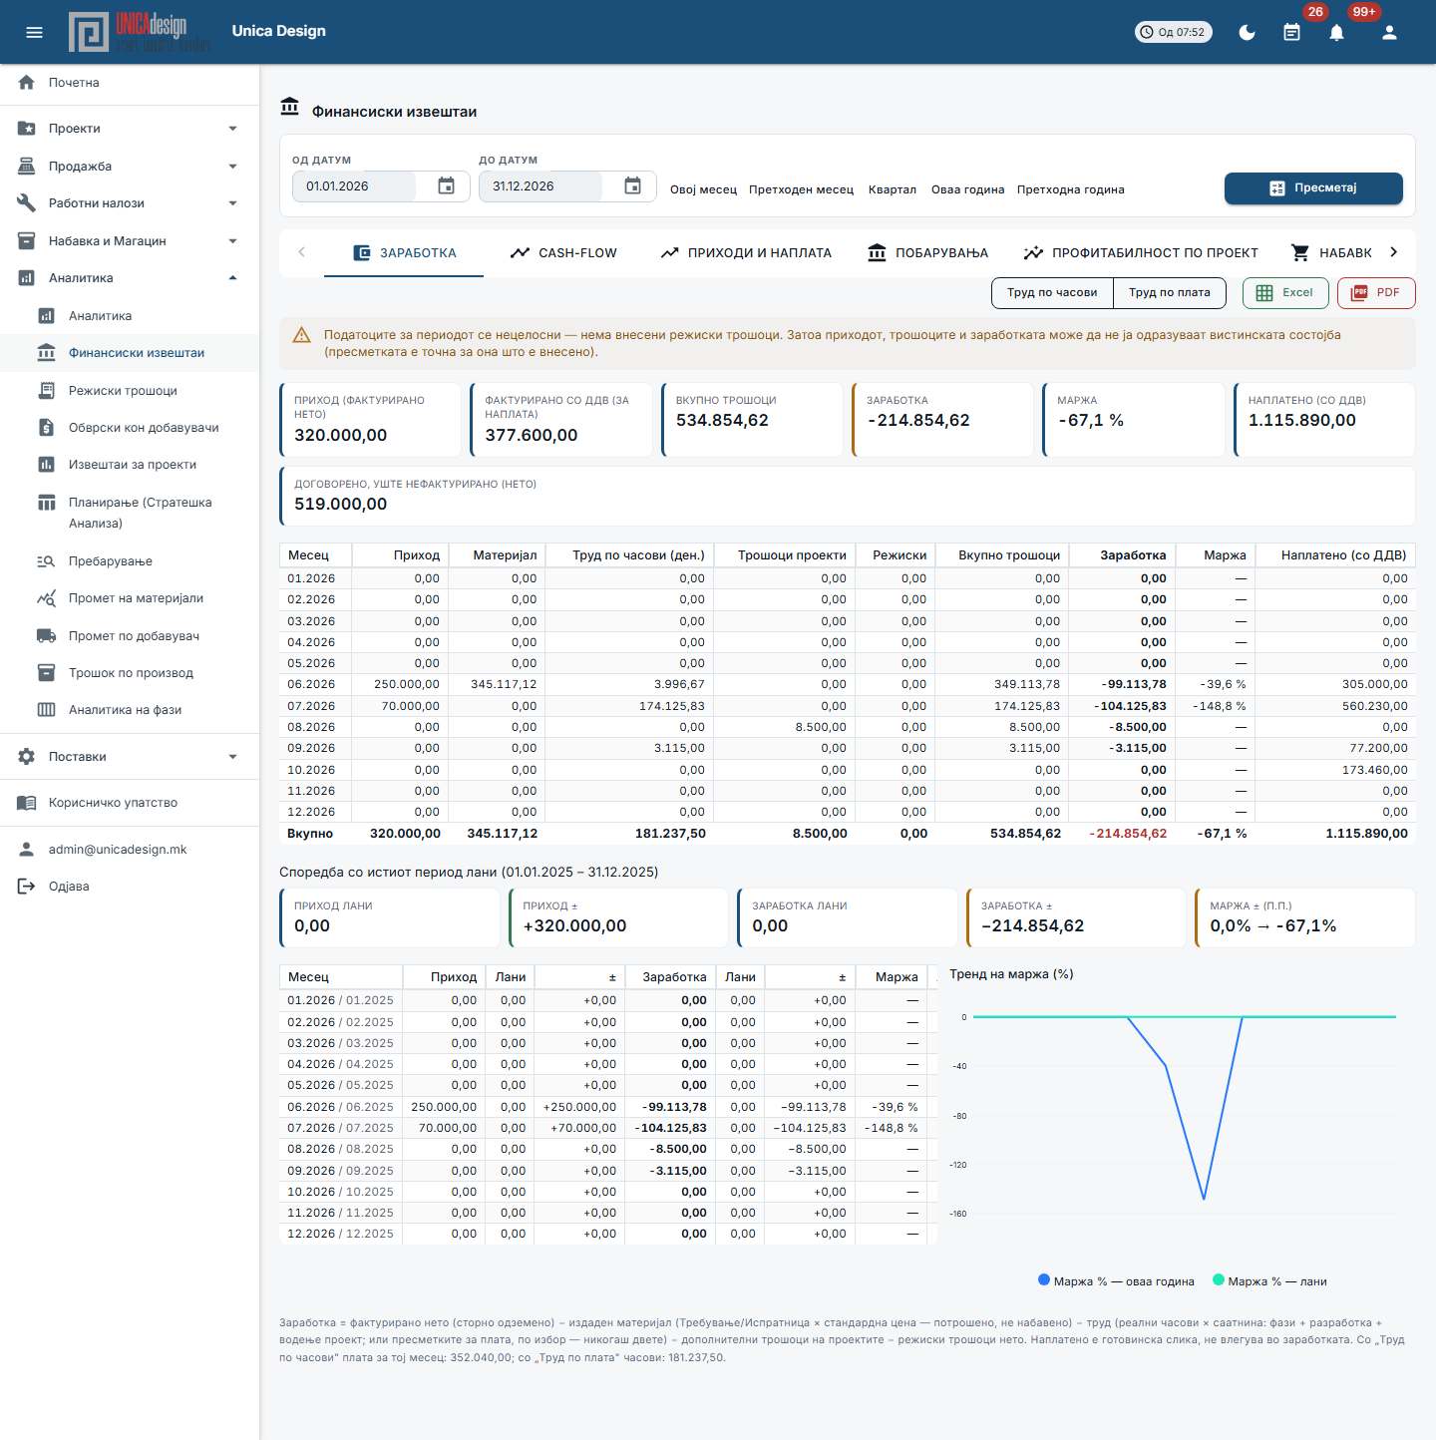Export report to PDF

coord(1376,293)
